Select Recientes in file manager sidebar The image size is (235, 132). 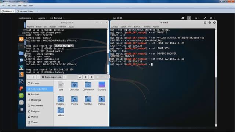(40, 83)
